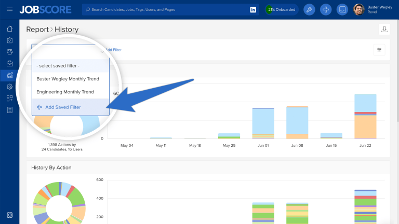Download the report using download icon
The width and height of the screenshot is (399, 224).
[x=384, y=29]
